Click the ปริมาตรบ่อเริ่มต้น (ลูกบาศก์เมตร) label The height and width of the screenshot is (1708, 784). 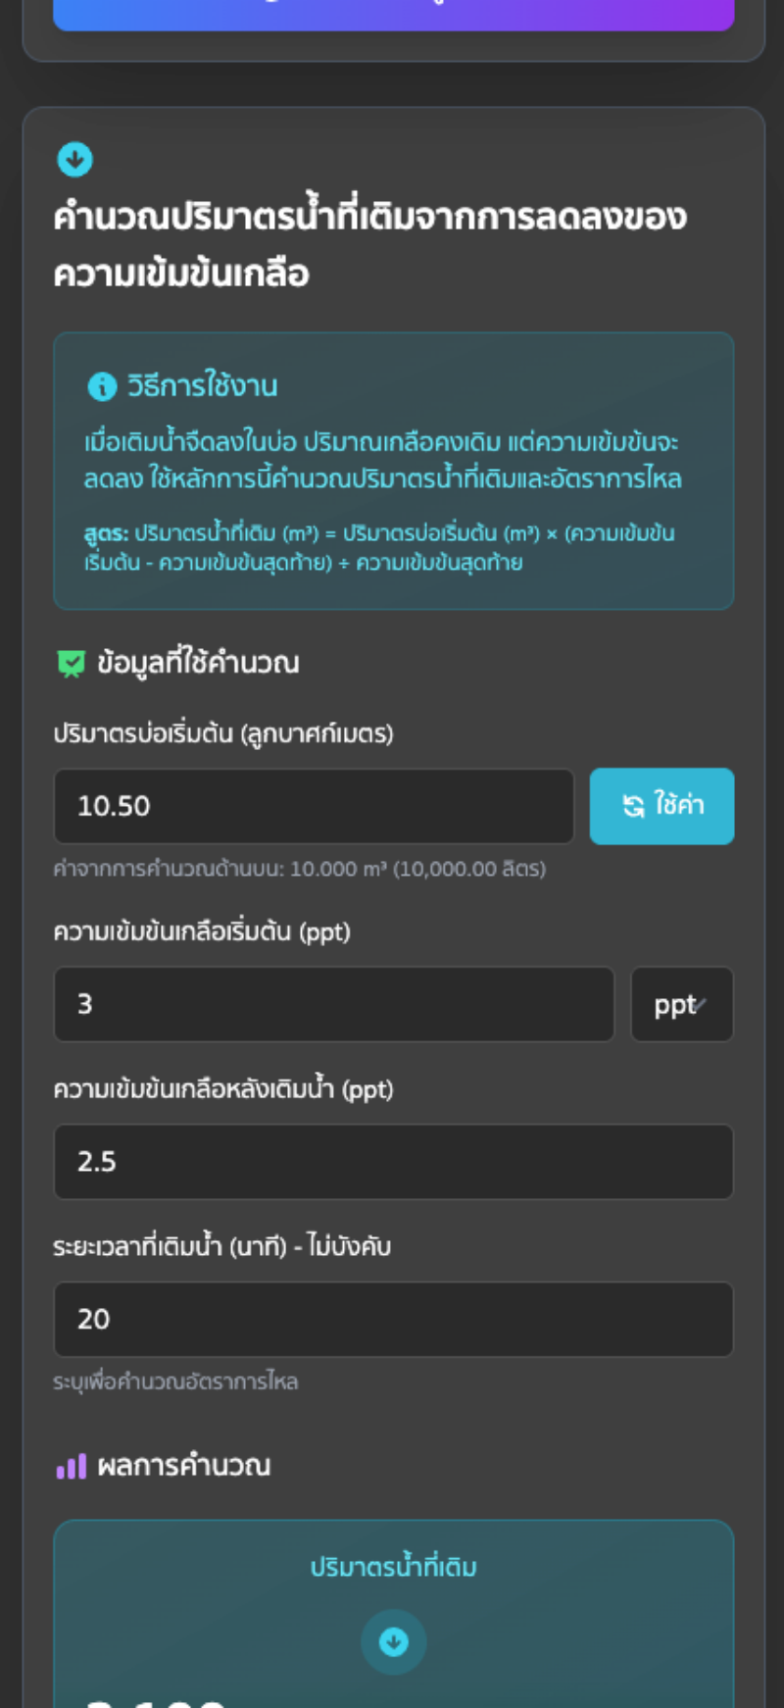click(223, 733)
